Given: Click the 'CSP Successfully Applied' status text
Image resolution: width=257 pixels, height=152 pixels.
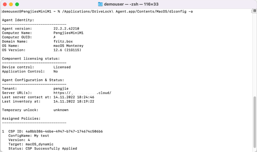Looking at the screenshot, I should pyautogui.click(x=51, y=148).
